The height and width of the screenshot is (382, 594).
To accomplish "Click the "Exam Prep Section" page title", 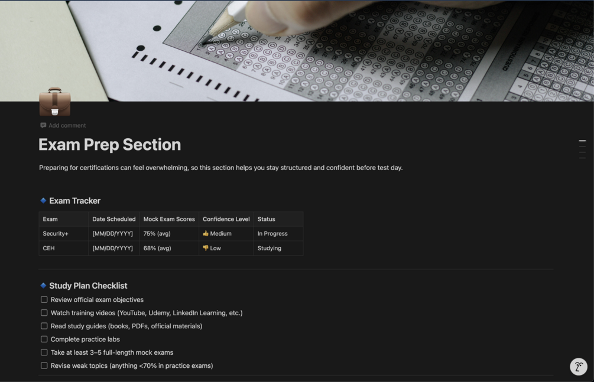I will click(110, 145).
